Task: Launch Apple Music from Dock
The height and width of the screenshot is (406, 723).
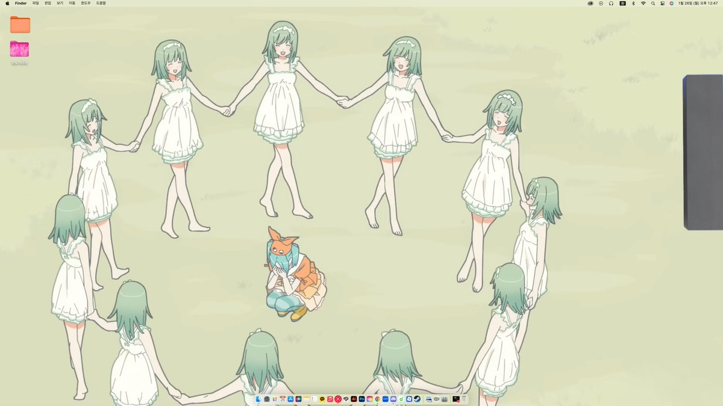Action: click(x=330, y=399)
